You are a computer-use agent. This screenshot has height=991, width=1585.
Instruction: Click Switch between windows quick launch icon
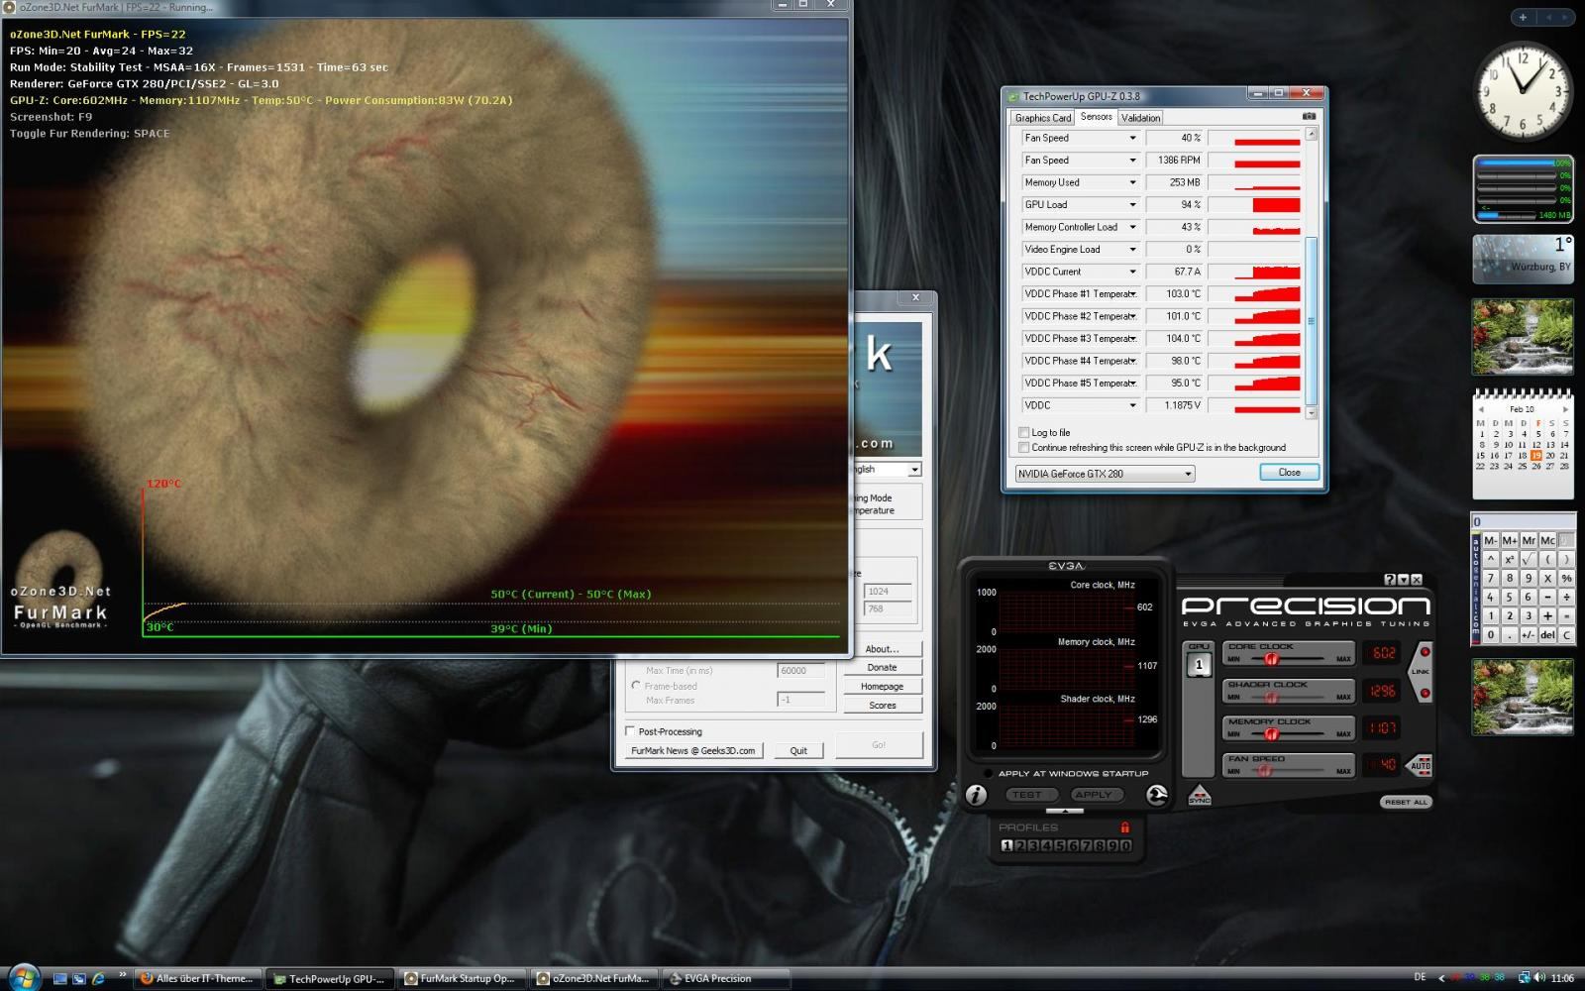79,978
